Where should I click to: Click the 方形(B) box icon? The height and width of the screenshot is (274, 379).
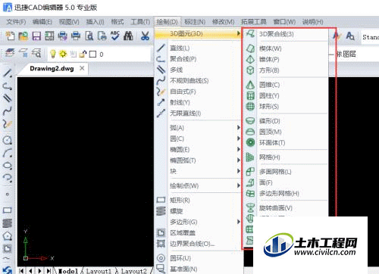pos(250,70)
